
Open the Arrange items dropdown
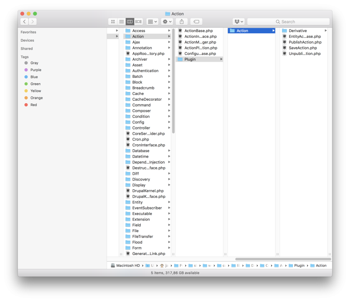click(152, 22)
